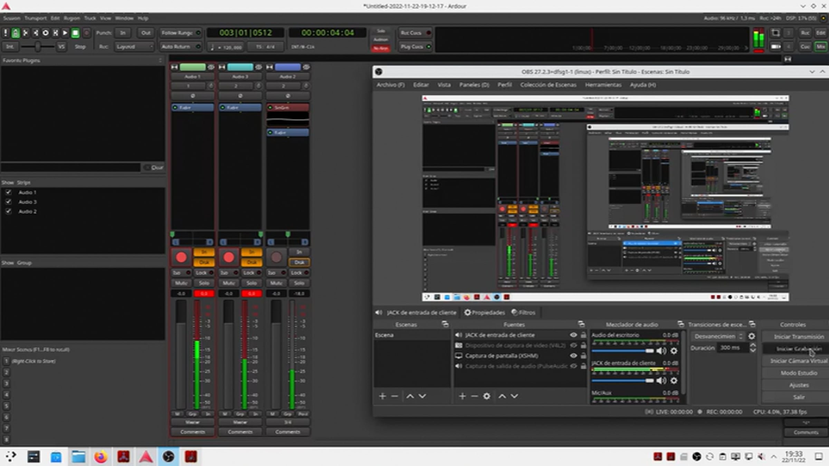Toggle the Audio 2 checkbox in Strips list

pyautogui.click(x=8, y=211)
